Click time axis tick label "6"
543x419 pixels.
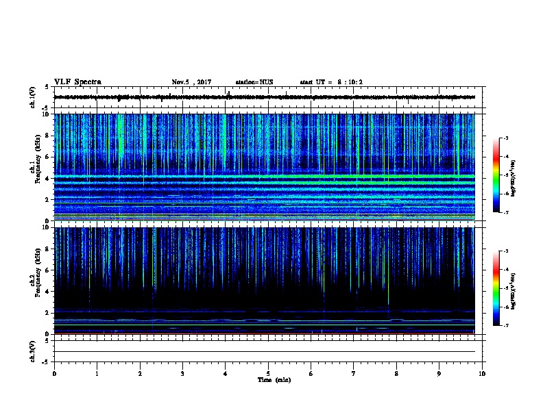pyautogui.click(x=311, y=374)
